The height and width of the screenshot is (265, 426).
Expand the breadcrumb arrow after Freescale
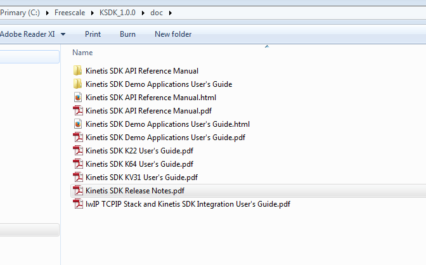(x=93, y=13)
